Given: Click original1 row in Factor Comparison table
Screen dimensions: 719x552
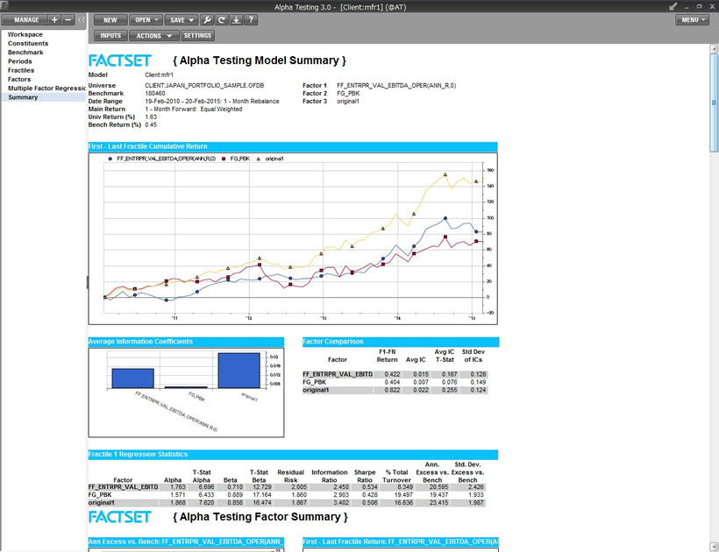Looking at the screenshot, I should 395,390.
